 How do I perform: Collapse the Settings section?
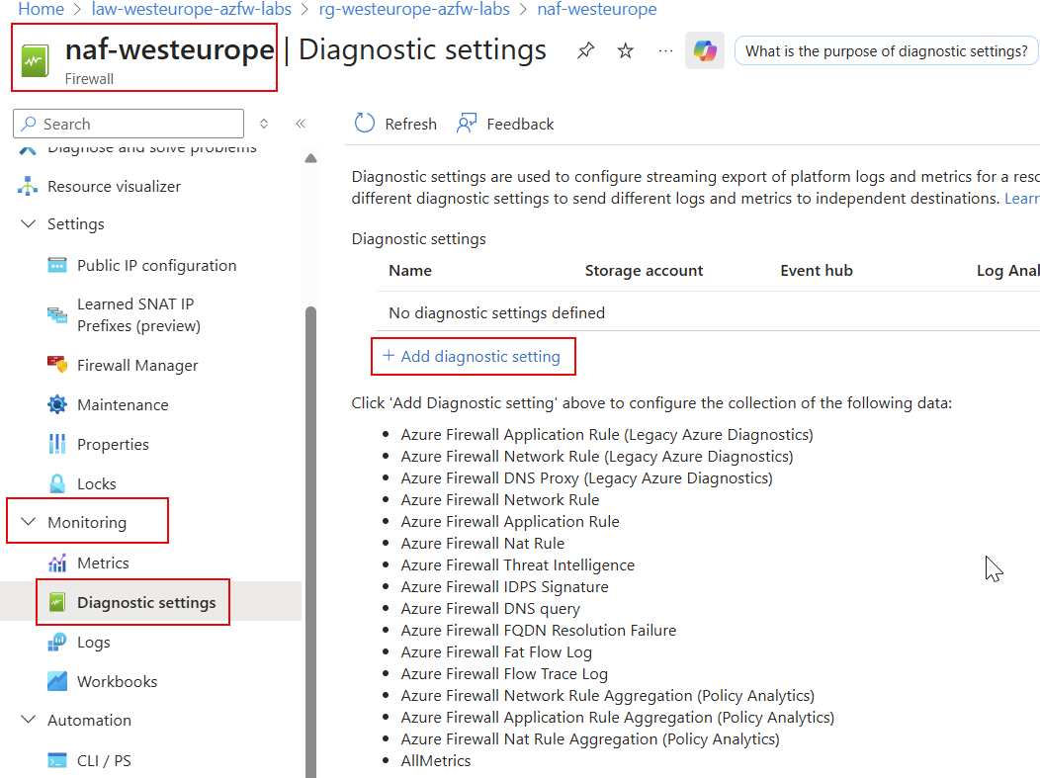(x=28, y=223)
